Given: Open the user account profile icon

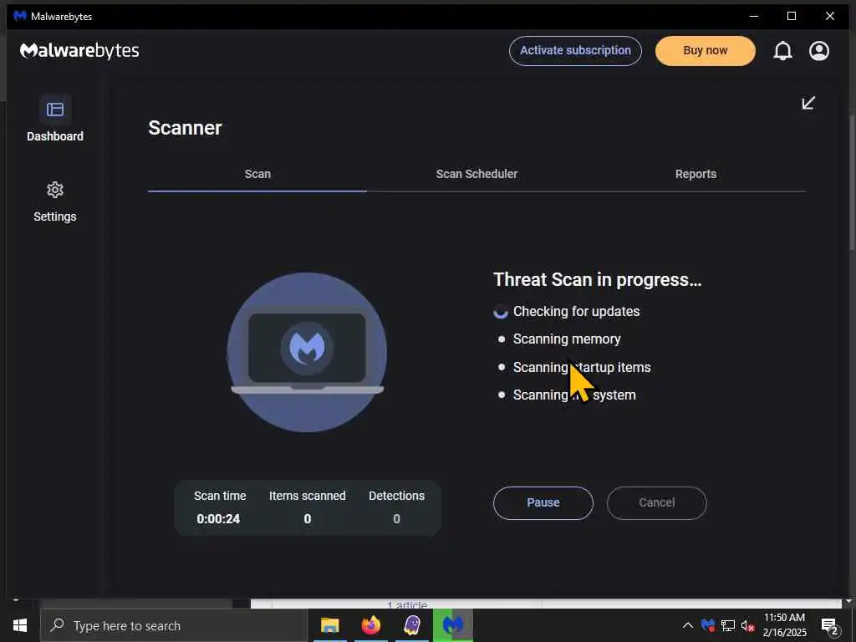Looking at the screenshot, I should [819, 51].
